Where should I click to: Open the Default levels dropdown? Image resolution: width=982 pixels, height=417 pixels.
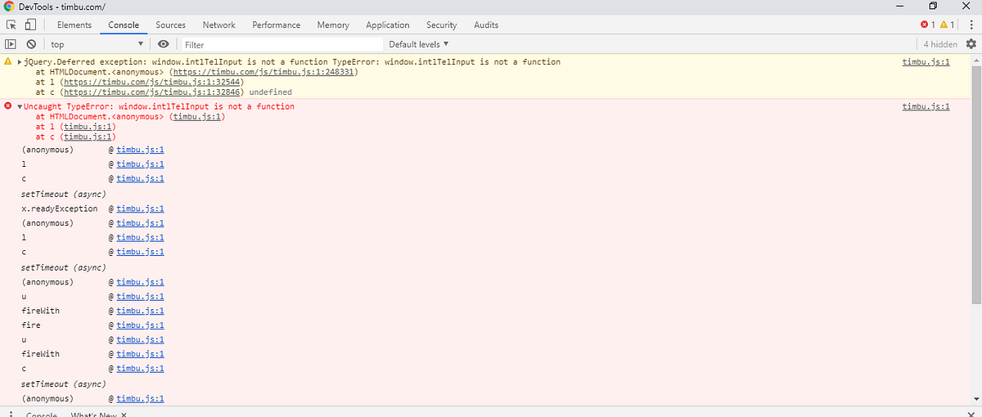tap(419, 44)
